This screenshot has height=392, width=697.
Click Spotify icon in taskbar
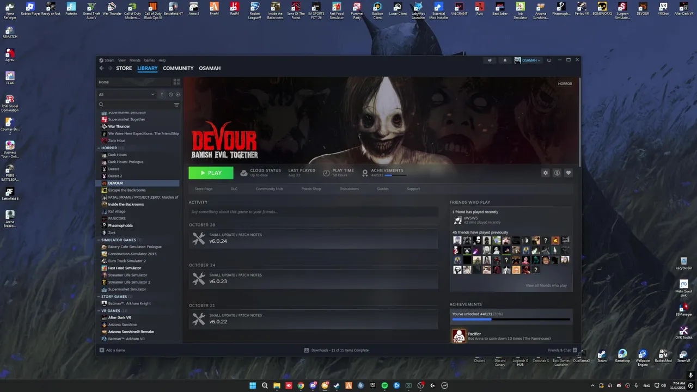tap(384, 385)
